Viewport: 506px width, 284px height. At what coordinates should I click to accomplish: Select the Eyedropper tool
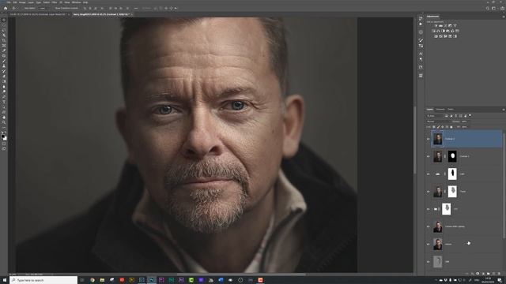(x=4, y=50)
